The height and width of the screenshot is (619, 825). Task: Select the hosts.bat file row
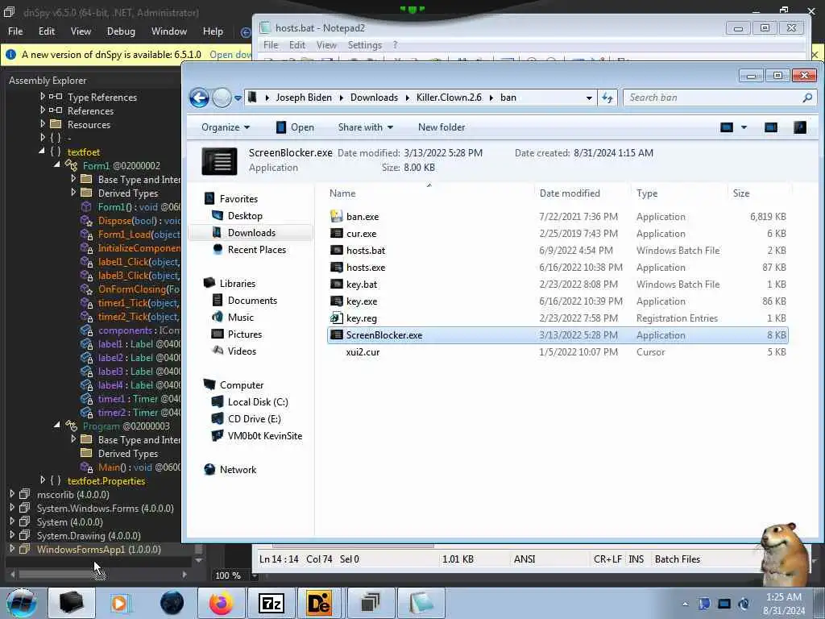point(558,251)
